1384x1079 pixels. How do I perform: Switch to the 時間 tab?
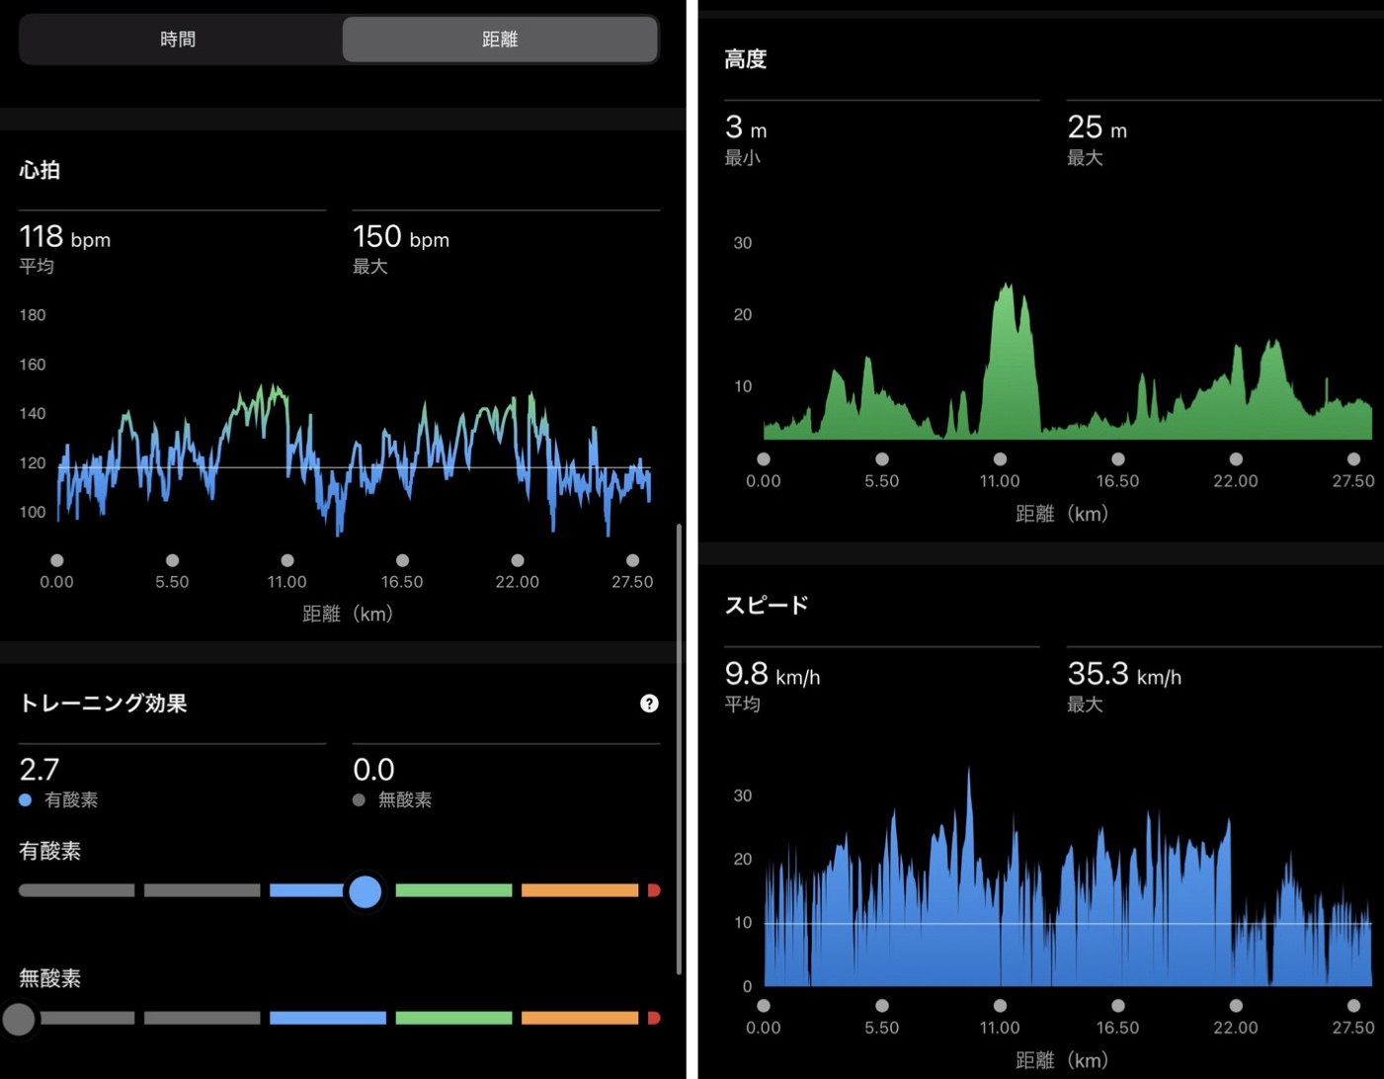(x=179, y=40)
